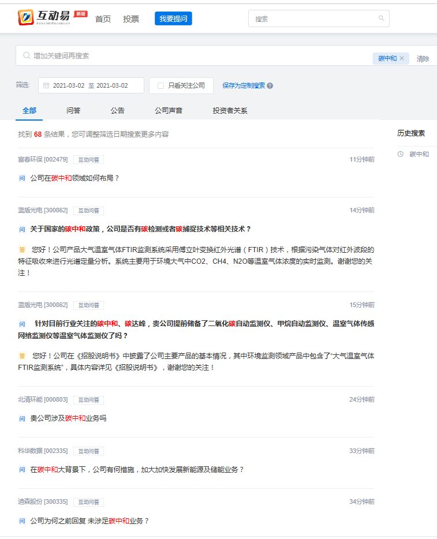The width and height of the screenshot is (437, 539).
Task: Click the 34分钟前 timestamp
Action: click(x=362, y=501)
